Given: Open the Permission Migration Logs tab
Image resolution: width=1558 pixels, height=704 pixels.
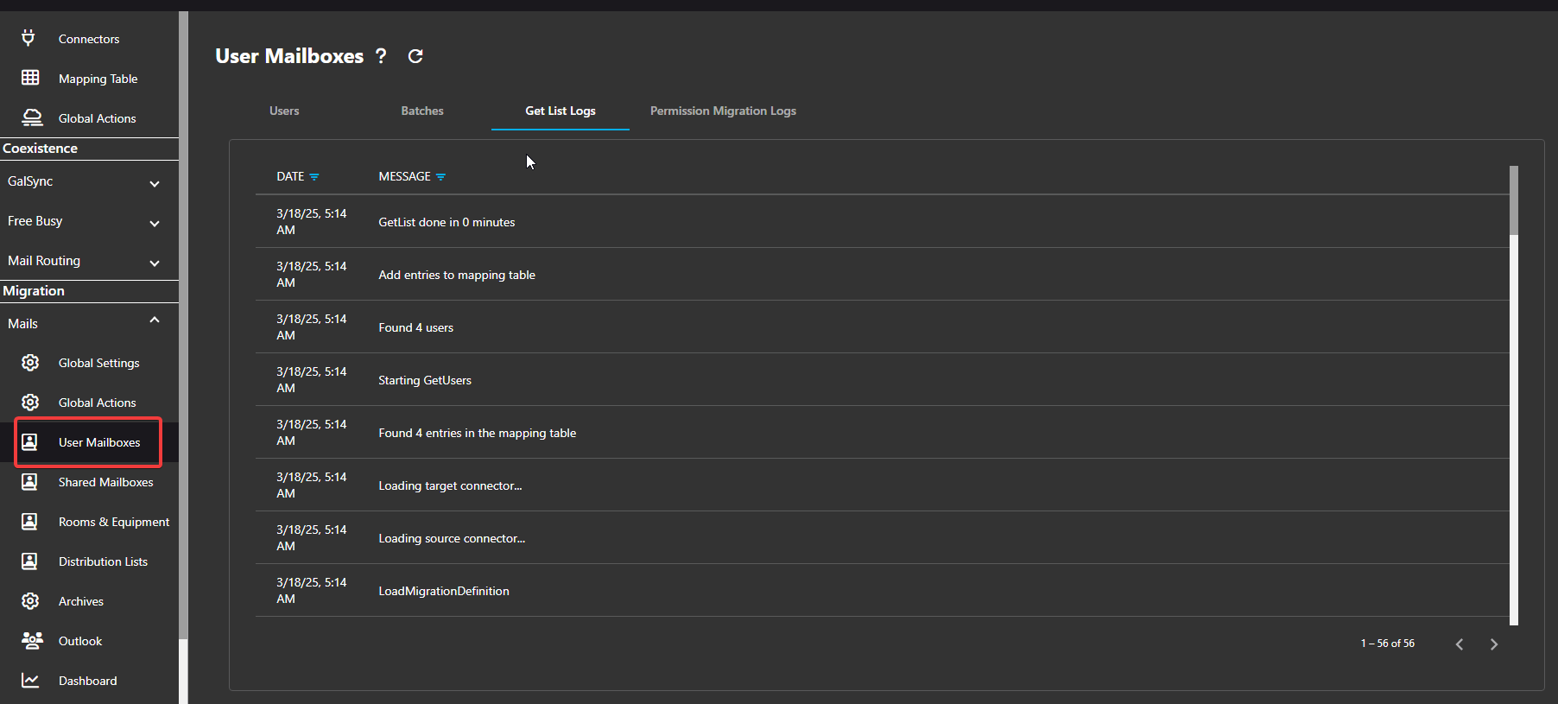Looking at the screenshot, I should pyautogui.click(x=723, y=111).
